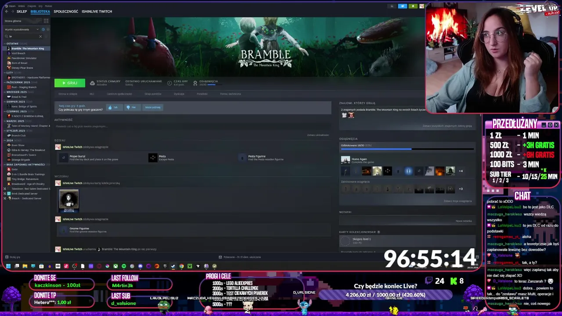
Task: Open Strona w sklepie link
Action: [x=68, y=94]
